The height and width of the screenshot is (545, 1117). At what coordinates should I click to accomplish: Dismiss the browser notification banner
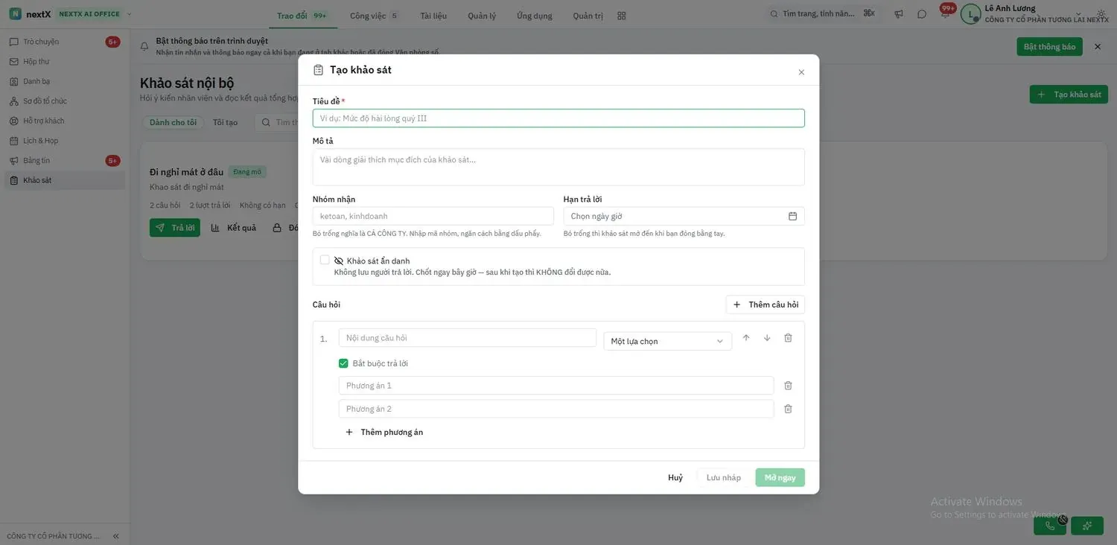(1097, 46)
